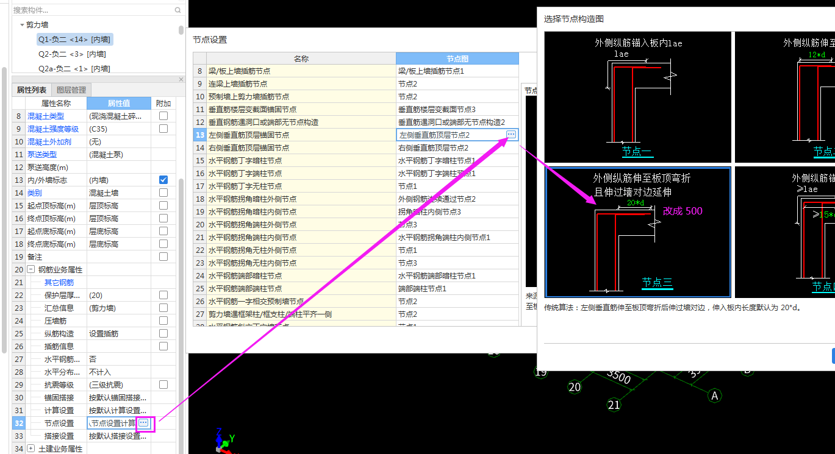Image resolution: width=835 pixels, height=454 pixels.
Task: Select row 9 连梁上墙插筋节点
Action: point(301,83)
